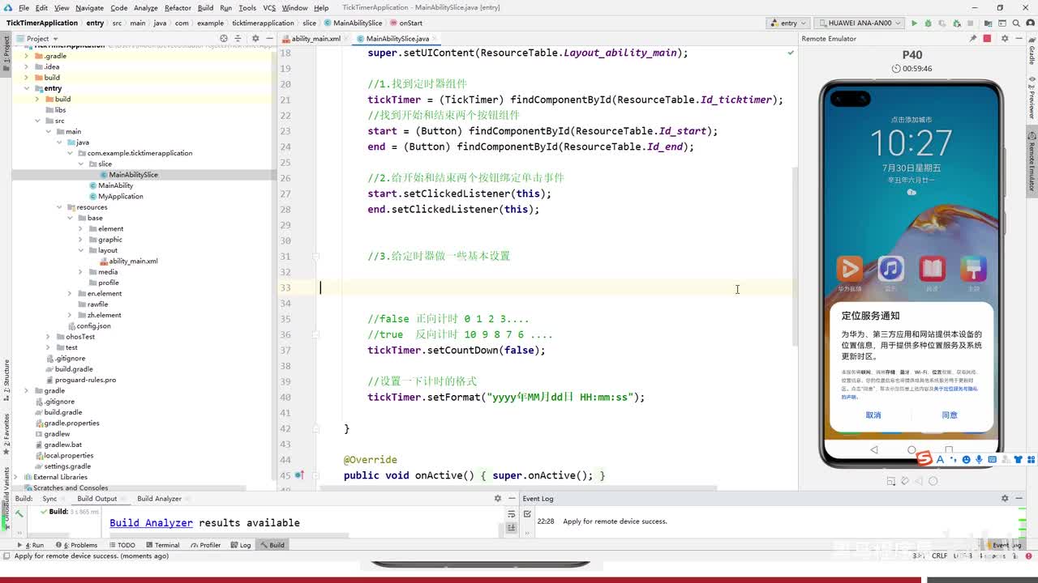This screenshot has width=1038, height=583.
Task: Open Event Log gear settings
Action: coord(1005,499)
